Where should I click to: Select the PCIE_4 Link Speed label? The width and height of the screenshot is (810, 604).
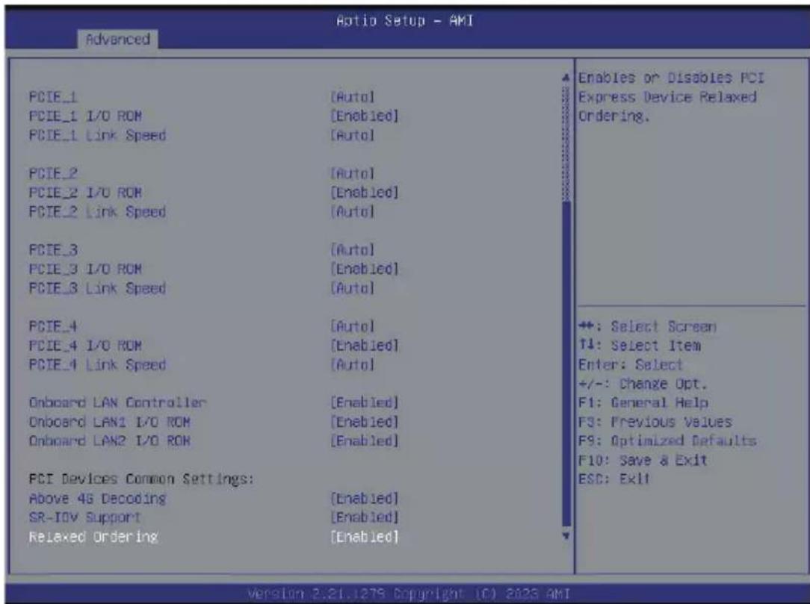click(x=97, y=364)
